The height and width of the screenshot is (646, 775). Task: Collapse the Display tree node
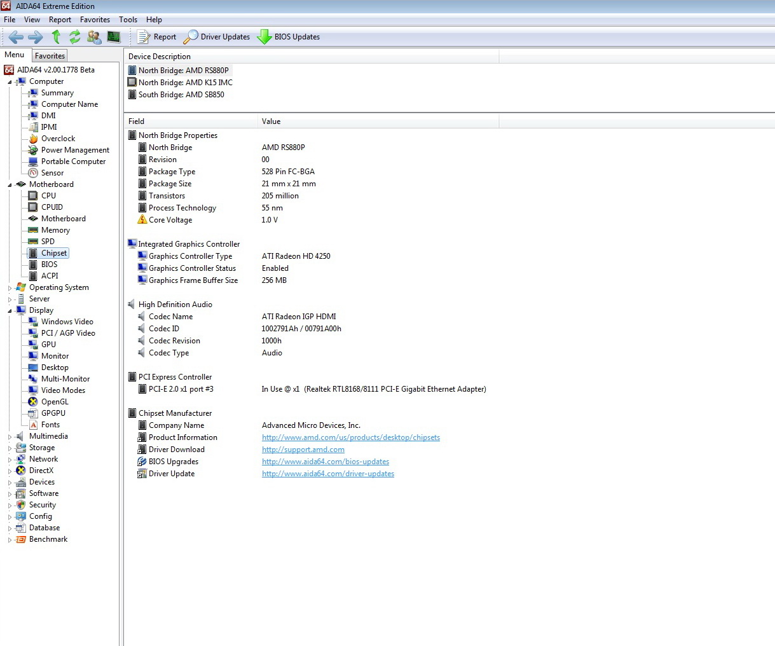click(10, 311)
